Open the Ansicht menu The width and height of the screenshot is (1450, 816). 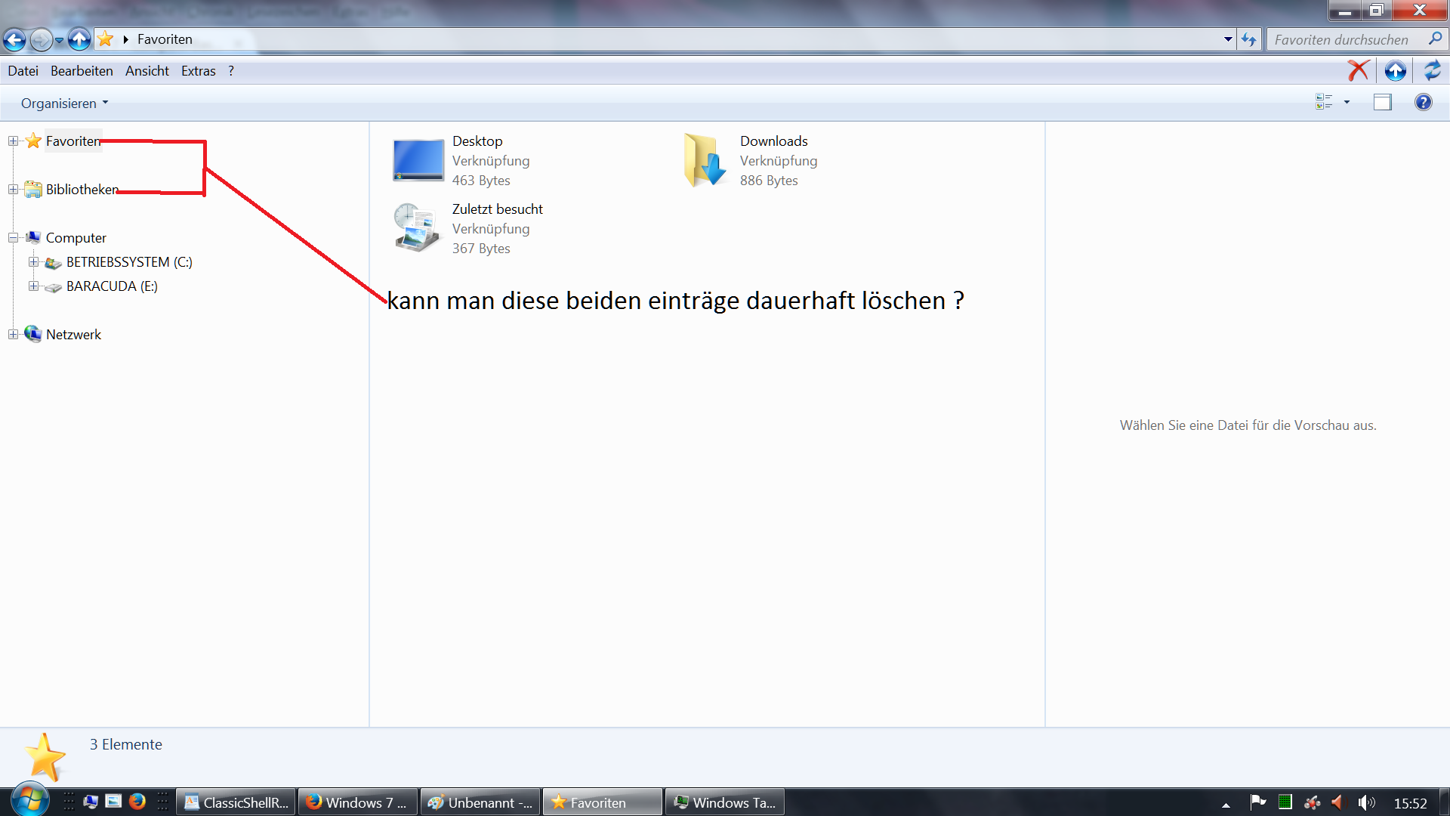pyautogui.click(x=147, y=71)
